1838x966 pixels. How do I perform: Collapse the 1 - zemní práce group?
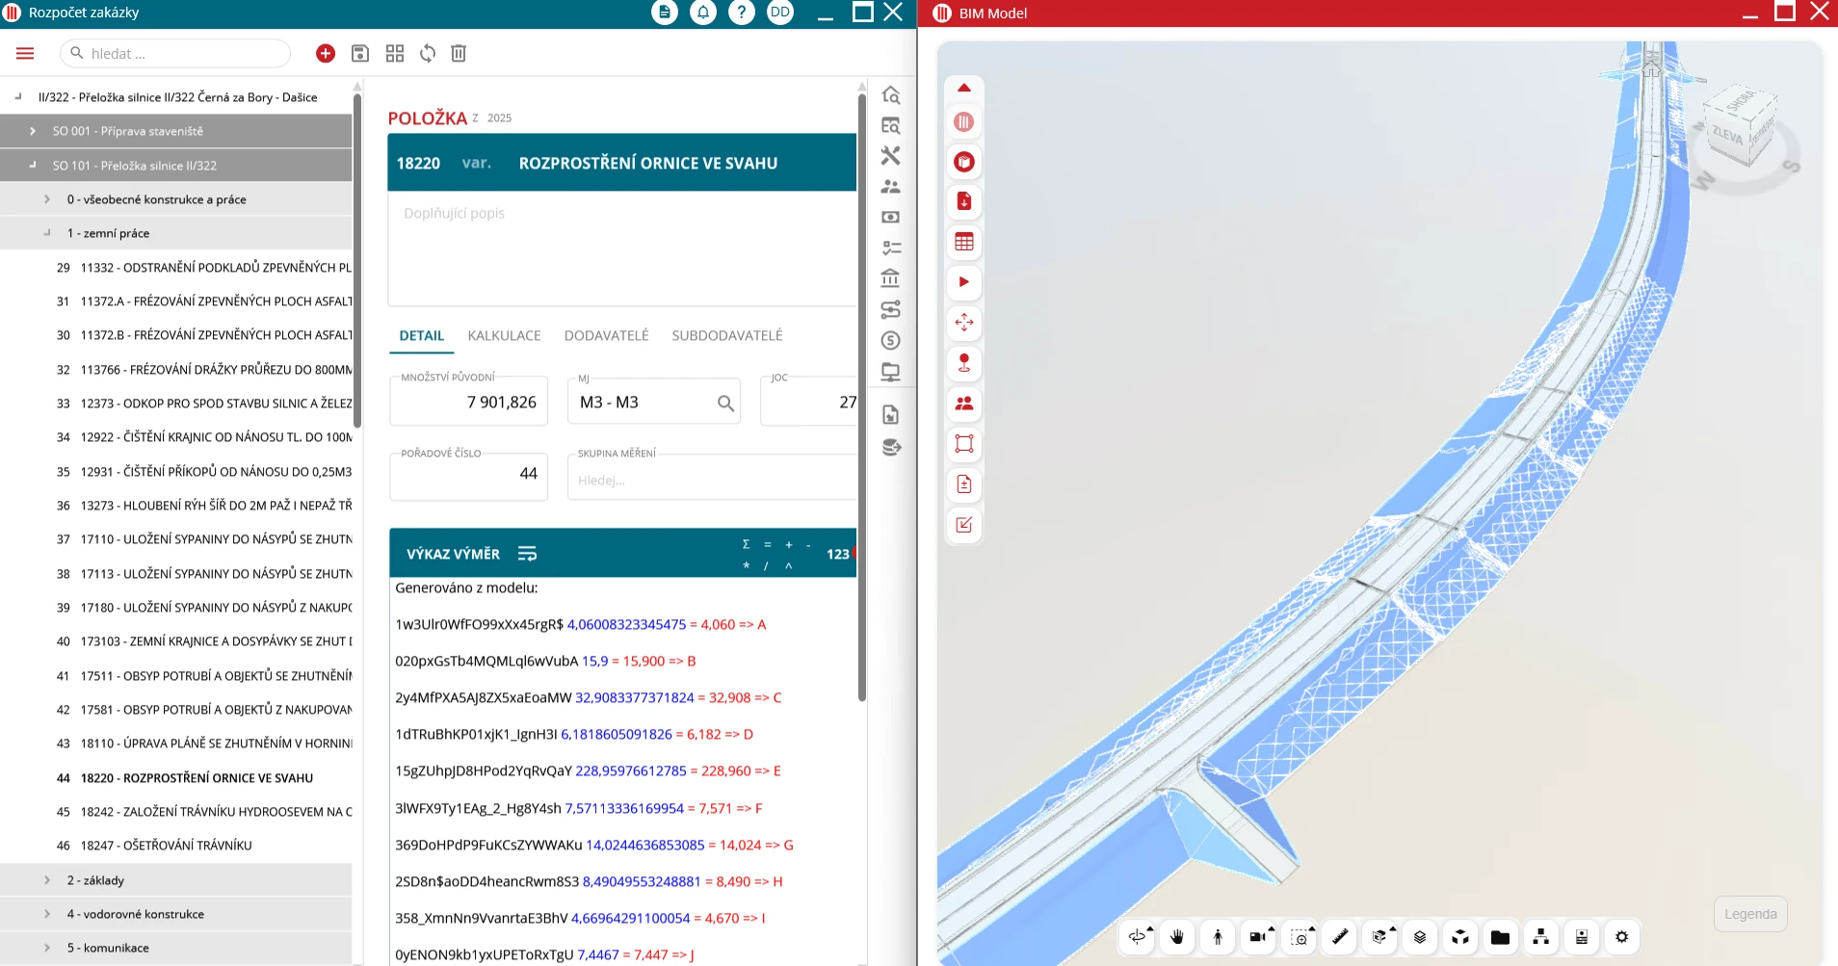[47, 233]
